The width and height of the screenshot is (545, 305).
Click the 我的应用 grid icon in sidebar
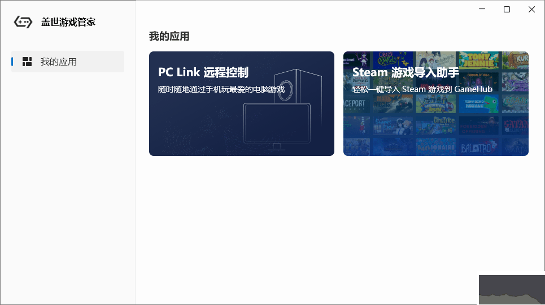click(x=27, y=62)
